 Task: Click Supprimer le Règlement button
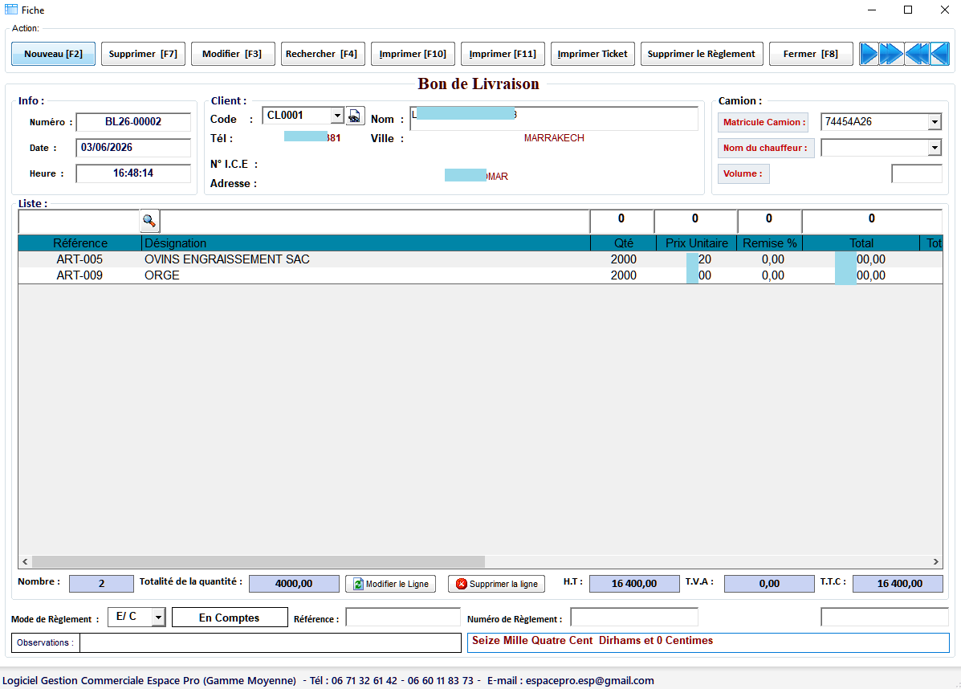[702, 54]
